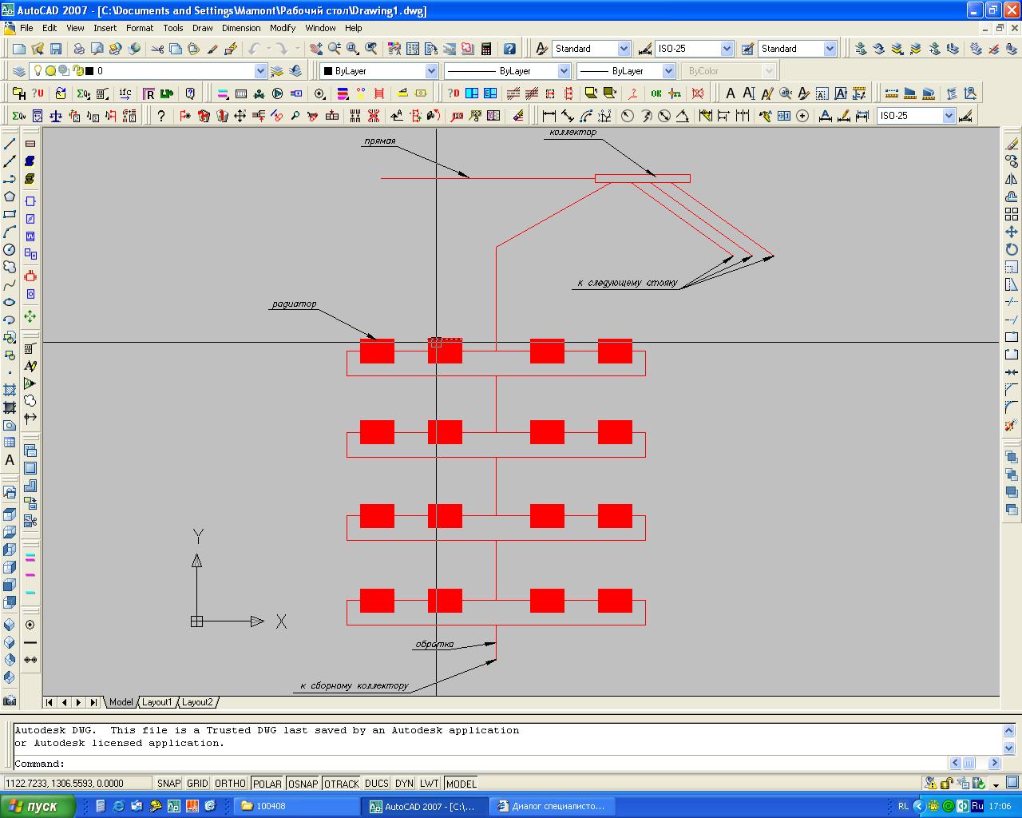This screenshot has height=818, width=1022.
Task: Open the ByLayer color control dropdown
Action: tap(431, 71)
